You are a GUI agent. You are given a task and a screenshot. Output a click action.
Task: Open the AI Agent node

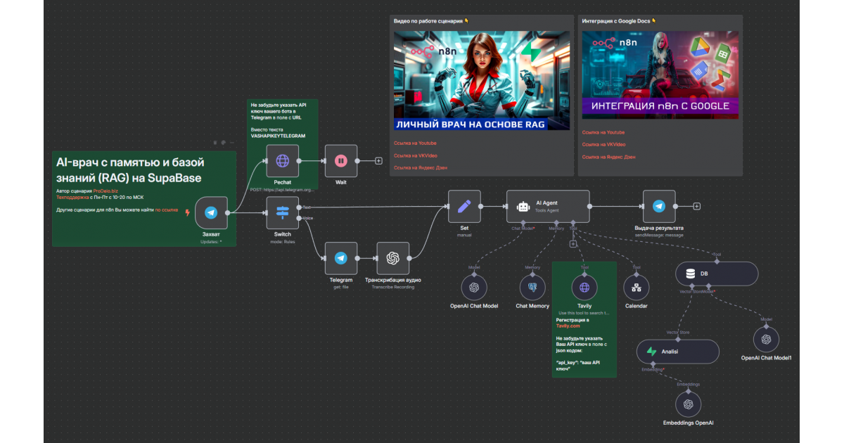547,207
